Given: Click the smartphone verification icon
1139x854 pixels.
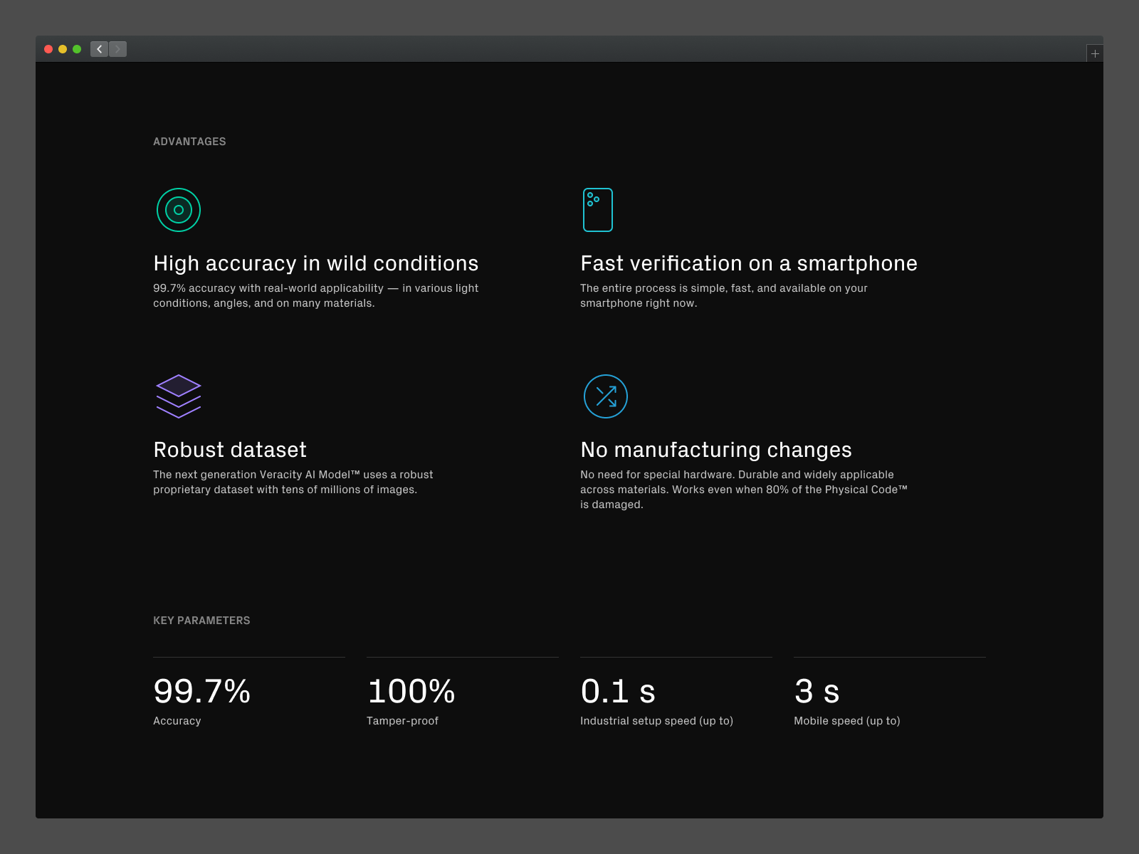Looking at the screenshot, I should click(598, 209).
